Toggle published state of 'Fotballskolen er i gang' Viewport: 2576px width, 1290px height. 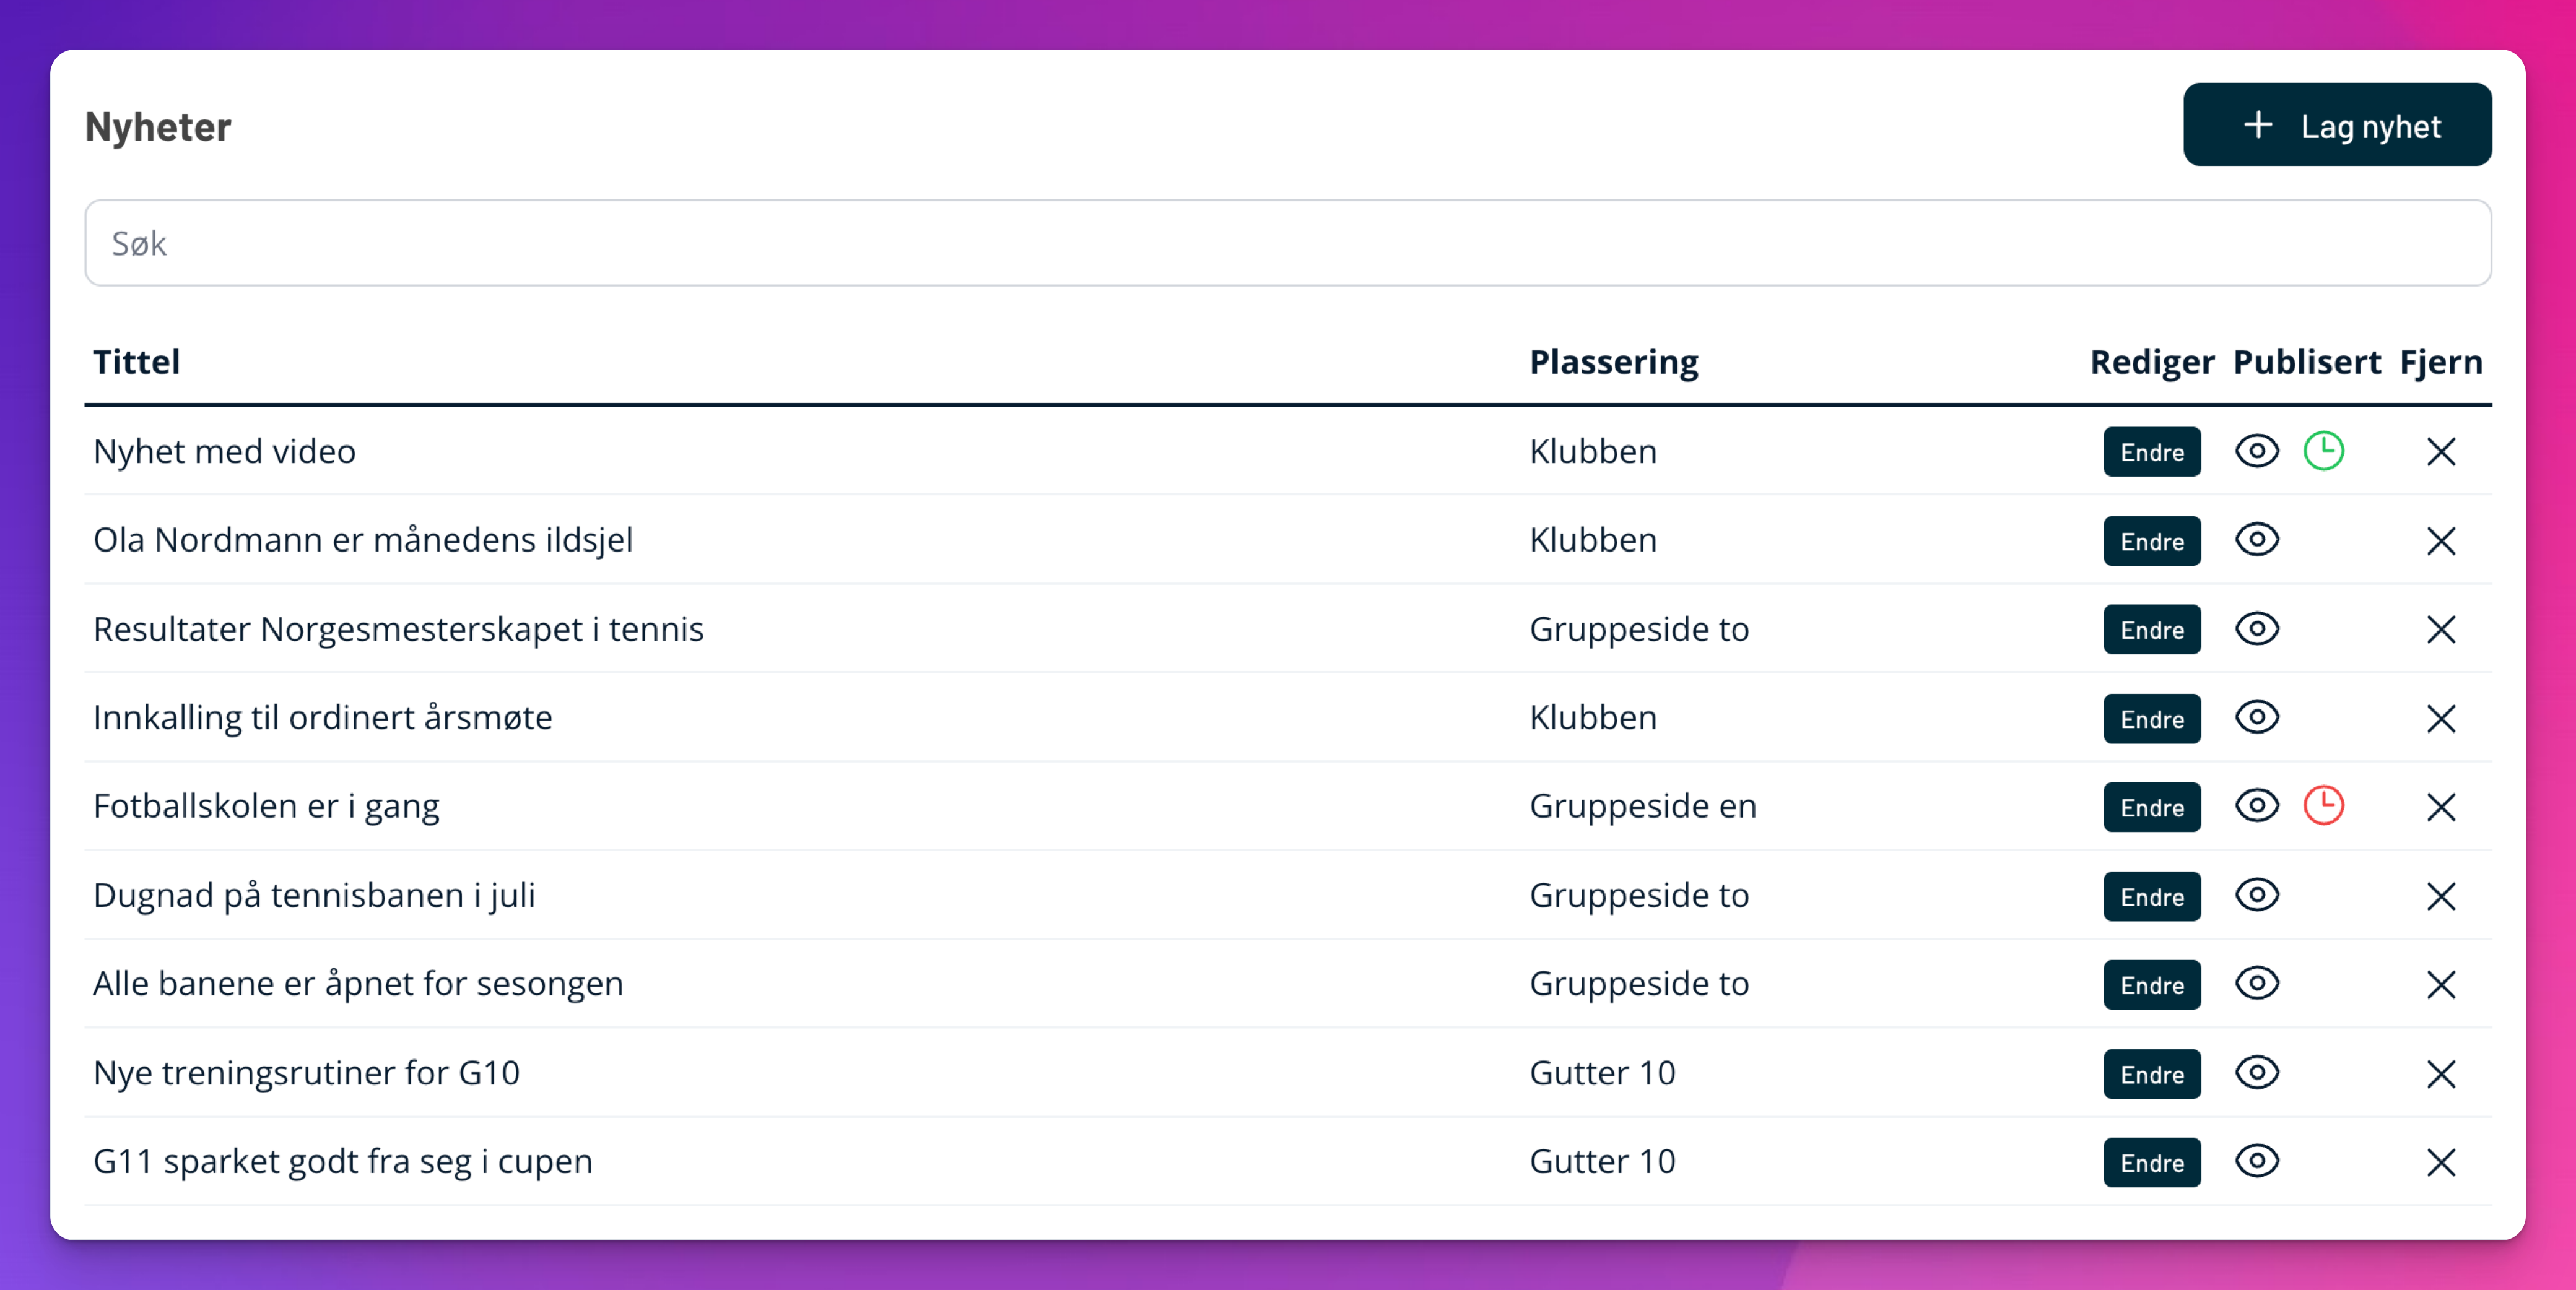pos(2256,806)
